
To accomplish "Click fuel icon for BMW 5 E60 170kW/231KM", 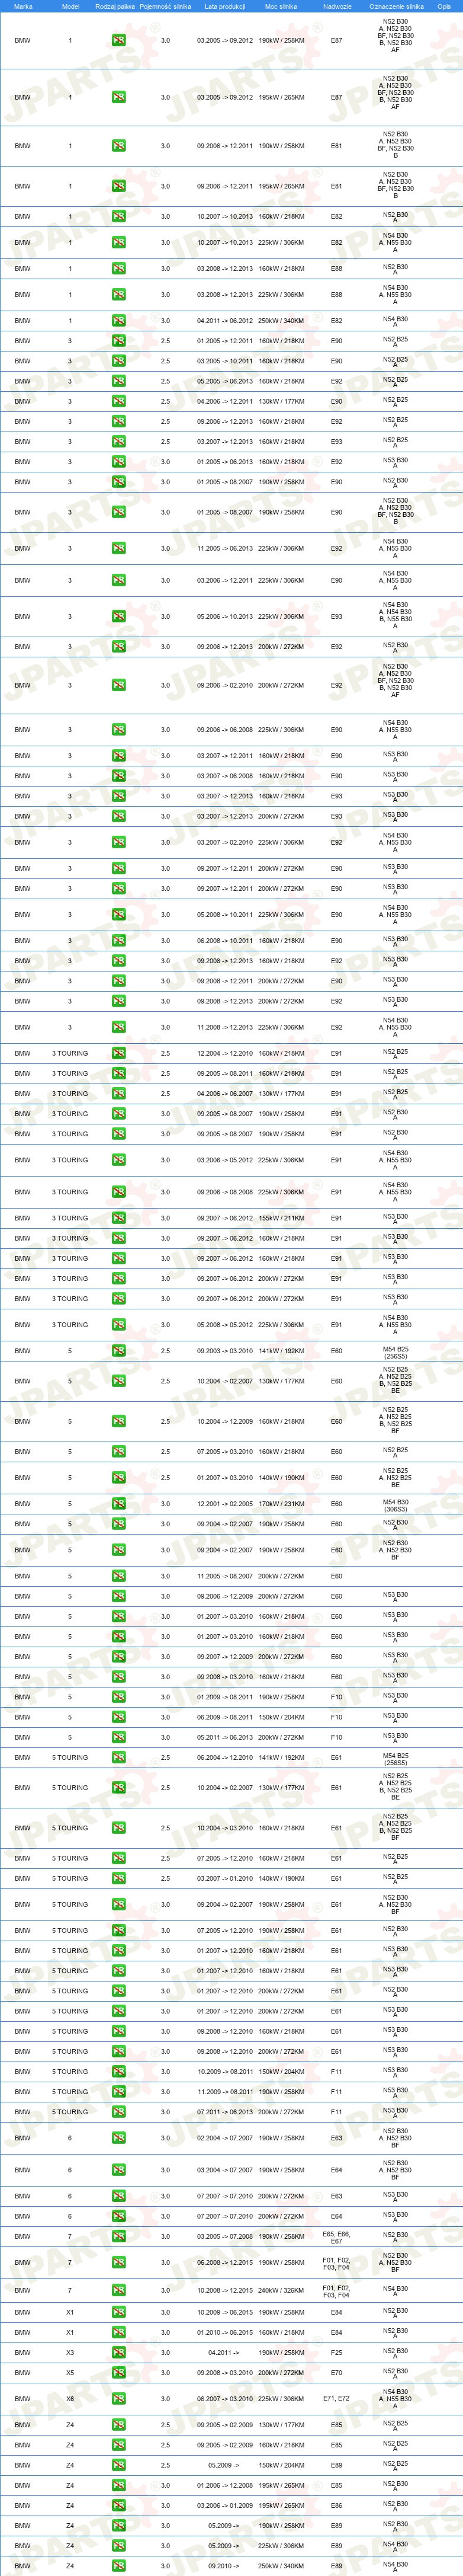I will pos(118,1504).
